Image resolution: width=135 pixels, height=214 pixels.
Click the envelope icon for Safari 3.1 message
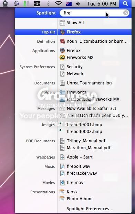click(x=62, y=109)
